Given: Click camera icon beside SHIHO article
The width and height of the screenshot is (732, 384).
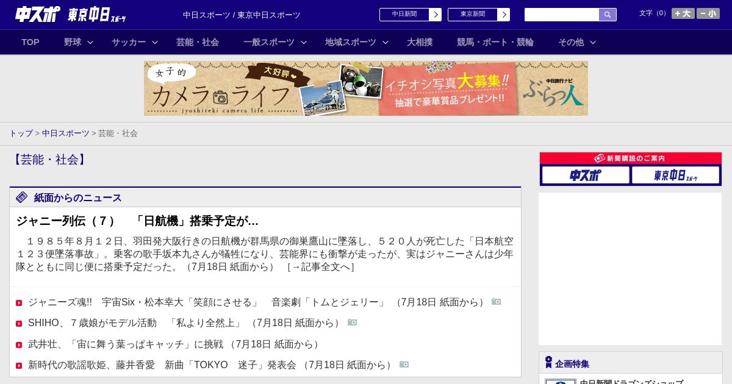Looking at the screenshot, I should 353,322.
